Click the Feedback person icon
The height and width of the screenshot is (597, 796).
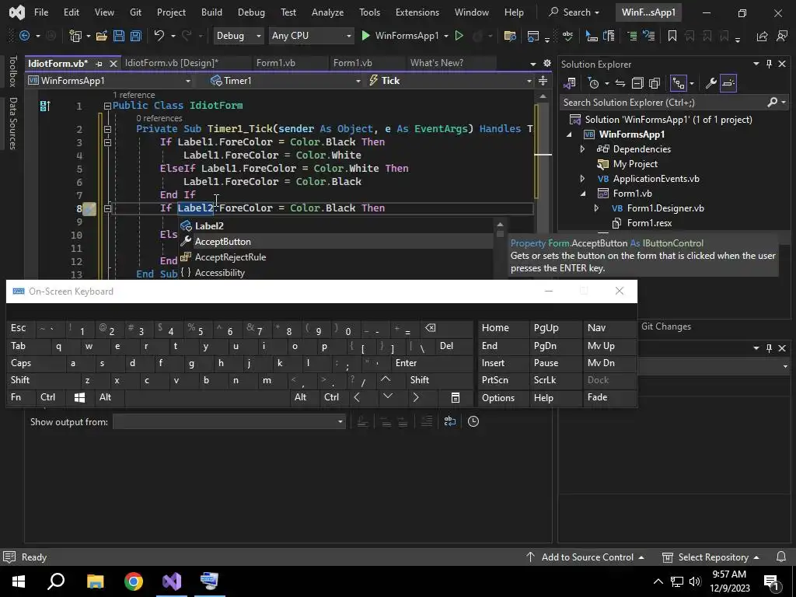pos(782,36)
